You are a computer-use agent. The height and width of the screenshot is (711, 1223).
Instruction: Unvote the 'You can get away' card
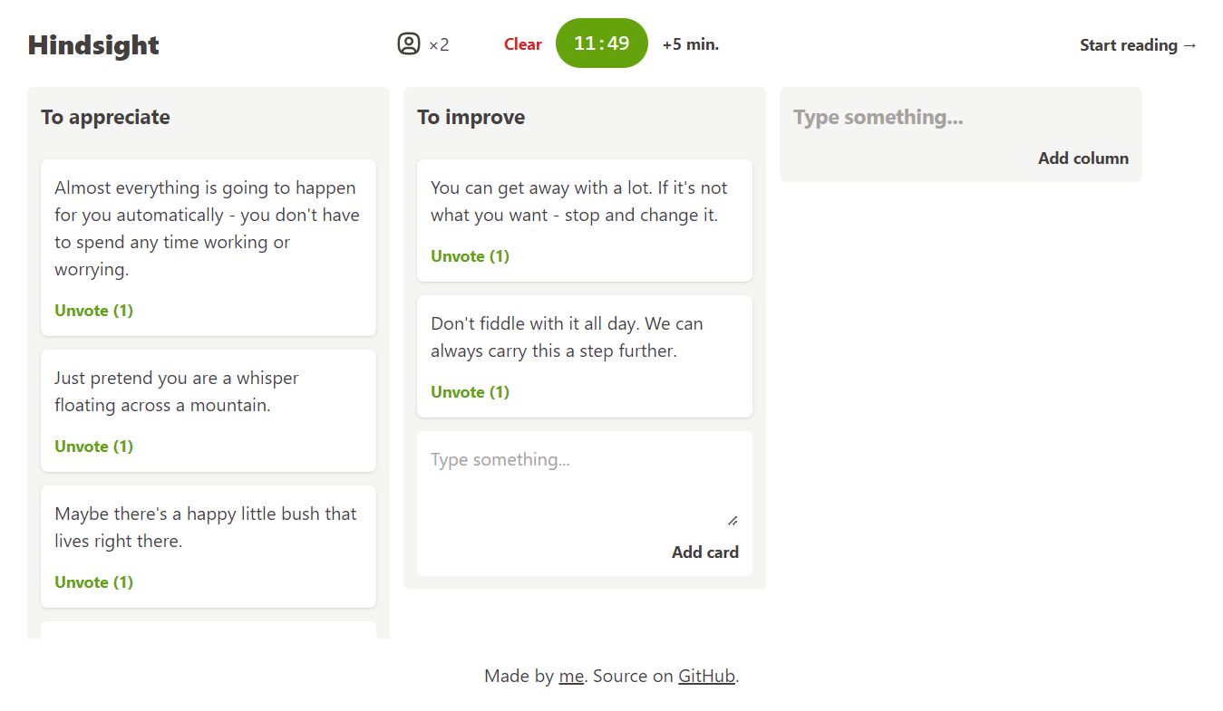click(470, 256)
